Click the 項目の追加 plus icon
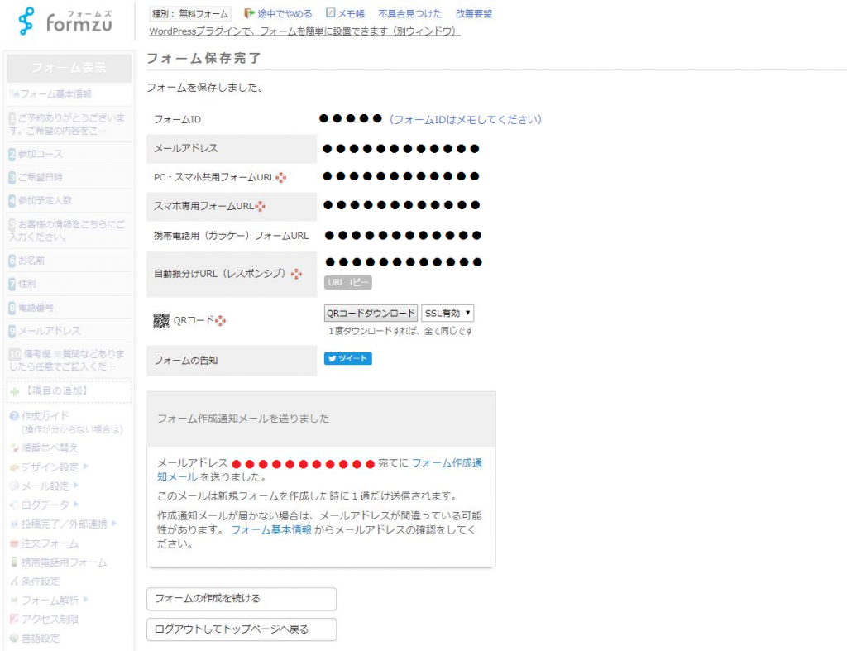Image resolution: width=847 pixels, height=651 pixels. (x=15, y=390)
